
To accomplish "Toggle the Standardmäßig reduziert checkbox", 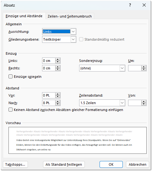I will pyautogui.click(x=81, y=39).
